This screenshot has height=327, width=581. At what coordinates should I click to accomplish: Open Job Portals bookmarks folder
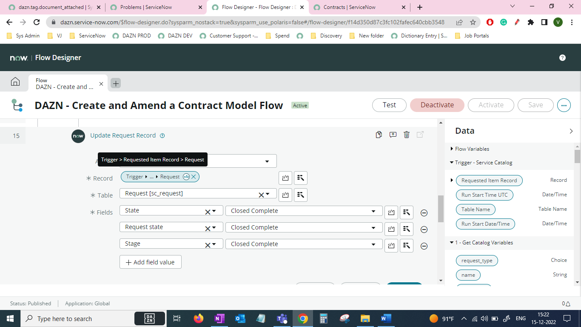(472, 36)
